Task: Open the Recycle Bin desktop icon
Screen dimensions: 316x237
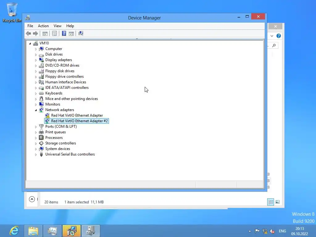Action: 12,12
